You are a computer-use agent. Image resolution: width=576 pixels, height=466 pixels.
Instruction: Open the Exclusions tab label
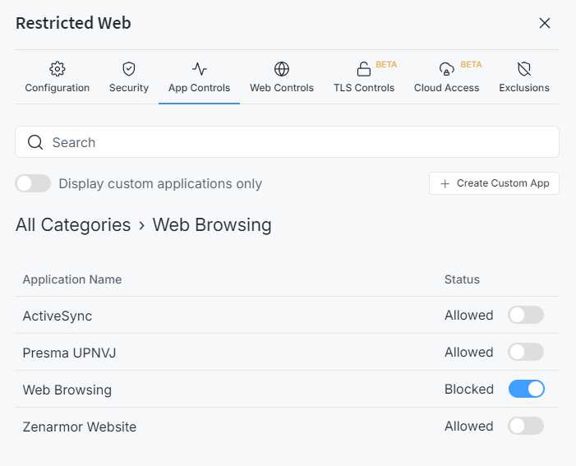524,88
